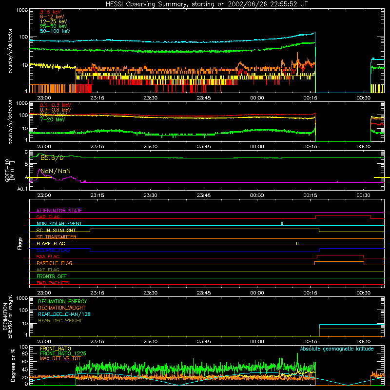
Task: Select the SAA_FLAG label
Action: 48,256
